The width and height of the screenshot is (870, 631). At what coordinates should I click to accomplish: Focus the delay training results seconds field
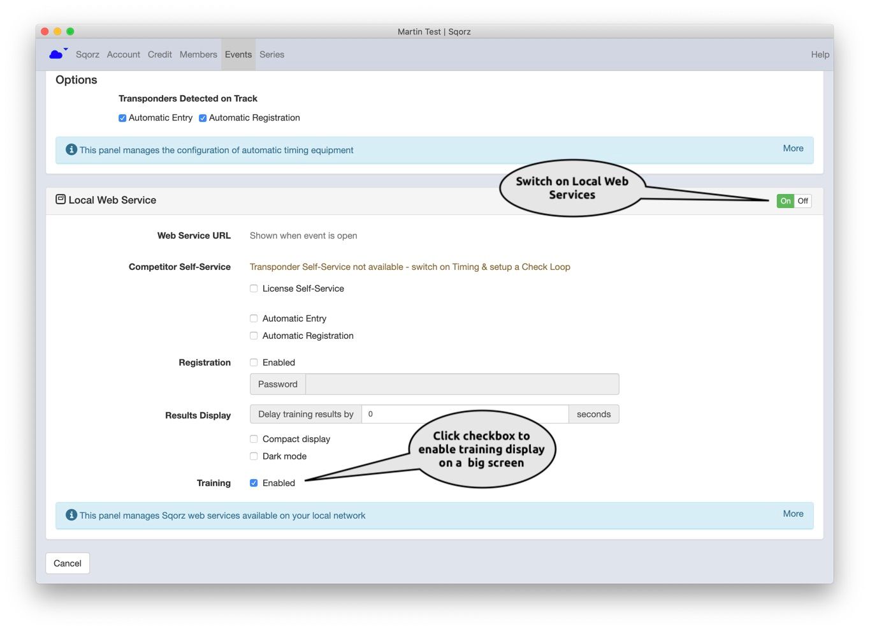[x=465, y=414]
